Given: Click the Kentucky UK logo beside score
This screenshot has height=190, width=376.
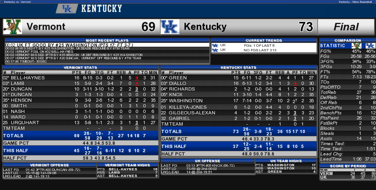Looking at the screenshot, I should [170, 27].
